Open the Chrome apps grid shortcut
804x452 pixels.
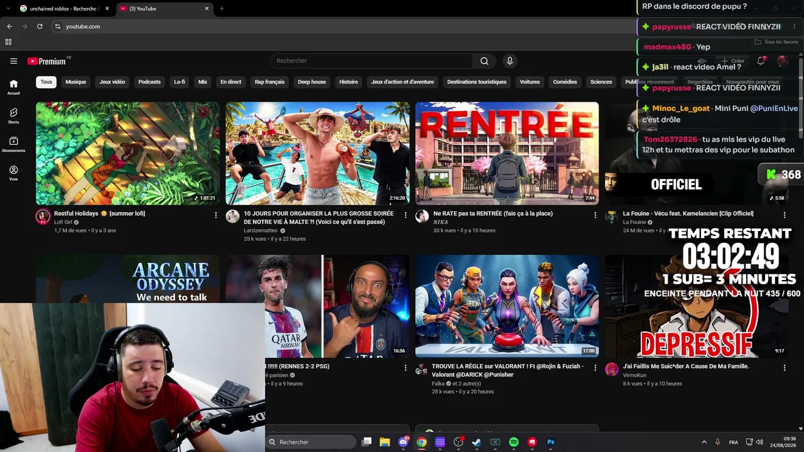pos(8,42)
